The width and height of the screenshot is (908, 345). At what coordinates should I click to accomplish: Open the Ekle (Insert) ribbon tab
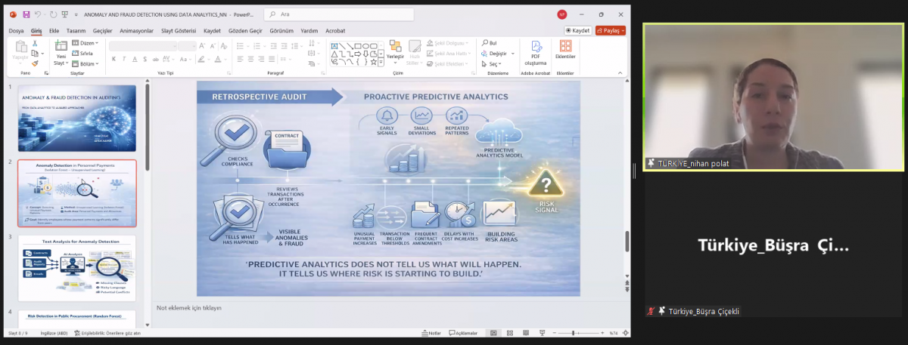54,31
